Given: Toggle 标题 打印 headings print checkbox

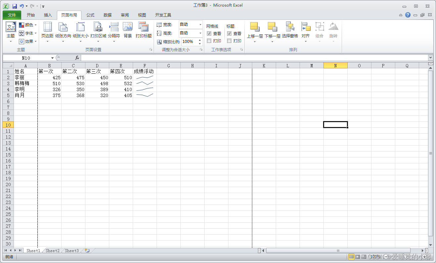Looking at the screenshot, I should pyautogui.click(x=229, y=41).
